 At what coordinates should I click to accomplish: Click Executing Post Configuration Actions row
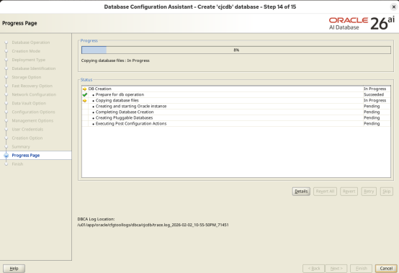pos(236,124)
